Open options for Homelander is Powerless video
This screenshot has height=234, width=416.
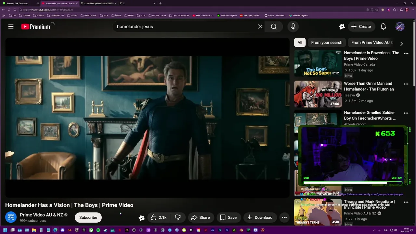point(406,53)
